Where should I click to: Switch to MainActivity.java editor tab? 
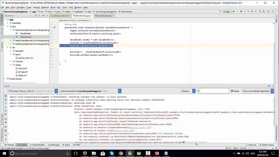pos(82,16)
